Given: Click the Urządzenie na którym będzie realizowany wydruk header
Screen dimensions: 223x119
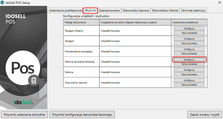Looking at the screenshot, I should tap(135, 22).
